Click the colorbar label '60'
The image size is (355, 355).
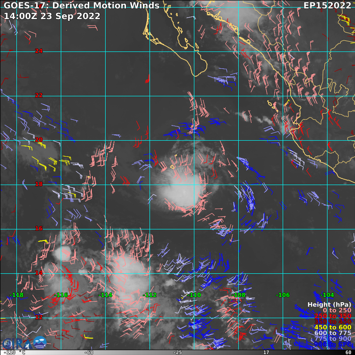tap(348, 352)
